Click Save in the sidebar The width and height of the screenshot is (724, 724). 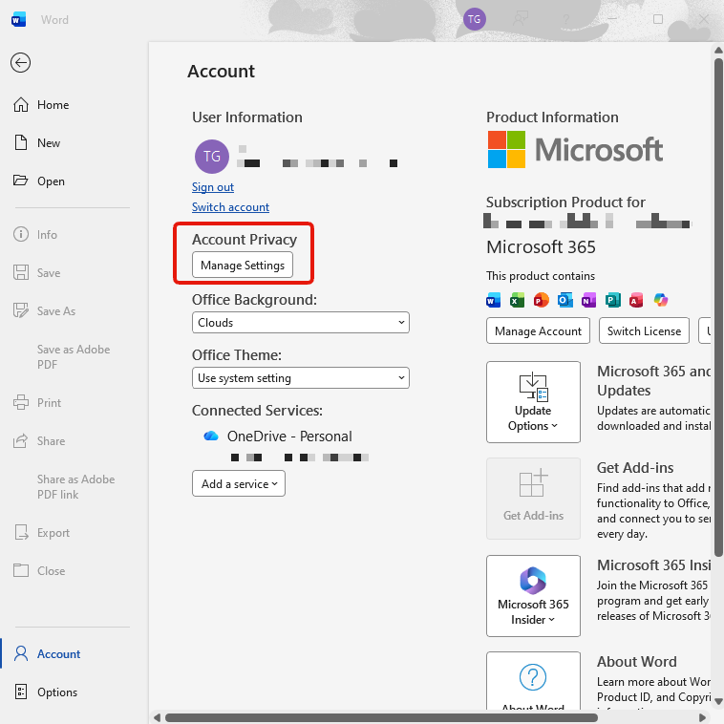click(37, 273)
